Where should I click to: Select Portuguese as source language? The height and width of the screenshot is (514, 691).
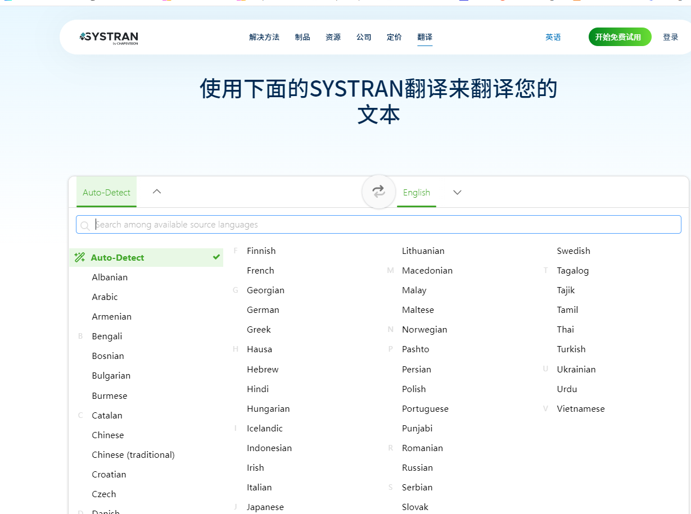pyautogui.click(x=425, y=408)
